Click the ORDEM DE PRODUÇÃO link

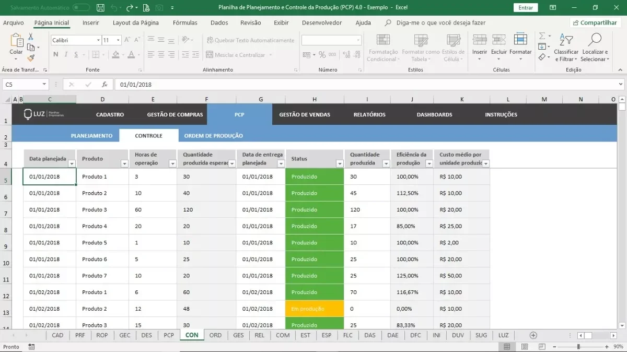(214, 136)
